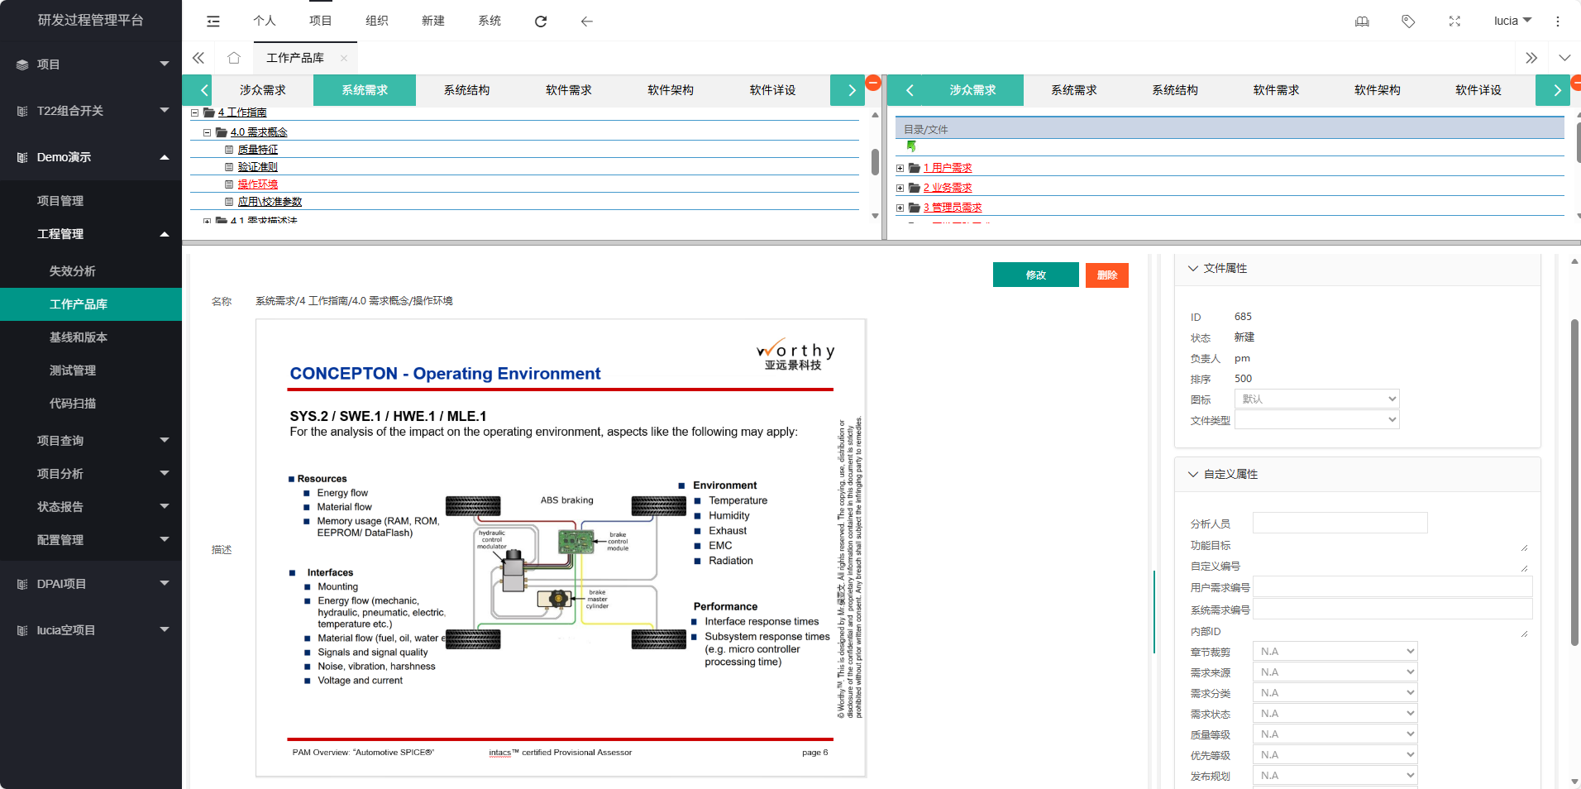Go to the home tab icon
1581x789 pixels.
pyautogui.click(x=234, y=58)
